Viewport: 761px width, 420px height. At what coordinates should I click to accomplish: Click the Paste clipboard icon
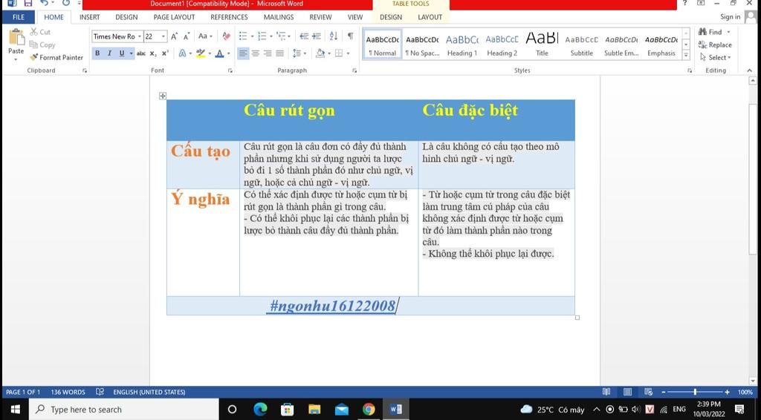point(16,37)
